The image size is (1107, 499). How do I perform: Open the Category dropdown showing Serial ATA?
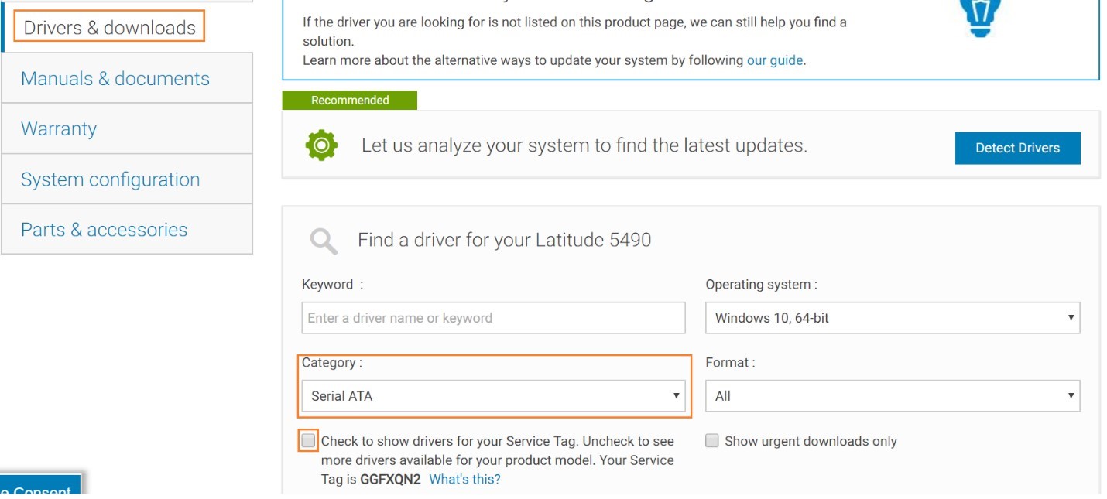pyautogui.click(x=493, y=396)
